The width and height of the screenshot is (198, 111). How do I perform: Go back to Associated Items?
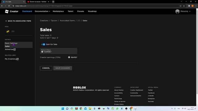[18, 21]
